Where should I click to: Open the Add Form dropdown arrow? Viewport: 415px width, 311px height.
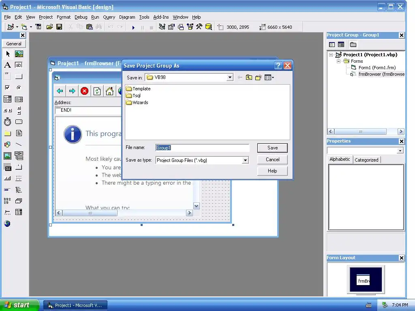tap(31, 27)
